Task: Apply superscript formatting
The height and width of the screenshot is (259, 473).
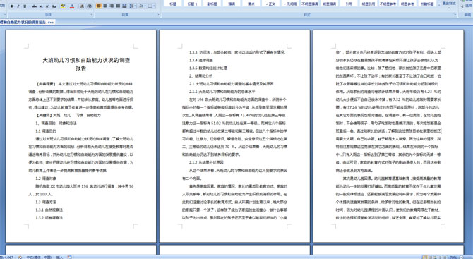Action: tap(47, 6)
